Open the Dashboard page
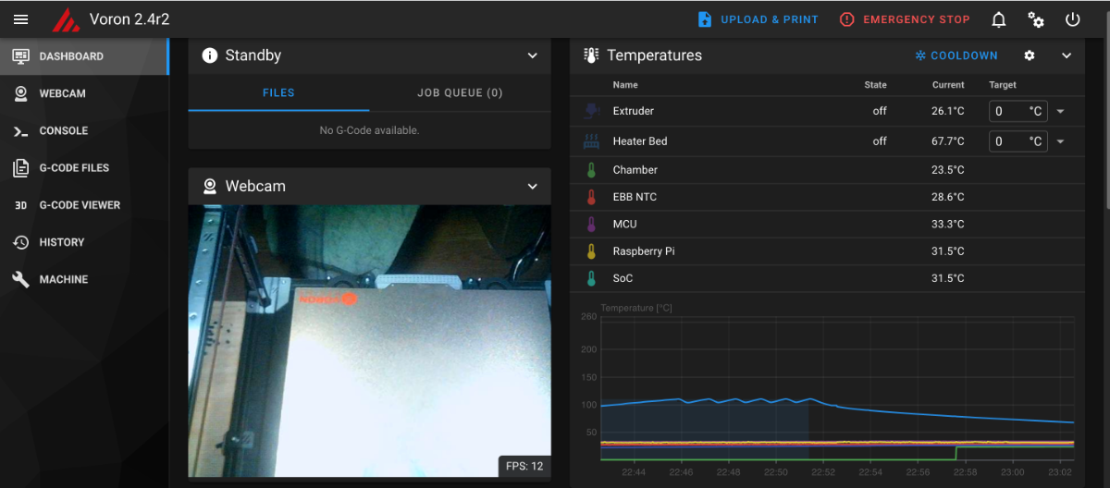 (84, 56)
